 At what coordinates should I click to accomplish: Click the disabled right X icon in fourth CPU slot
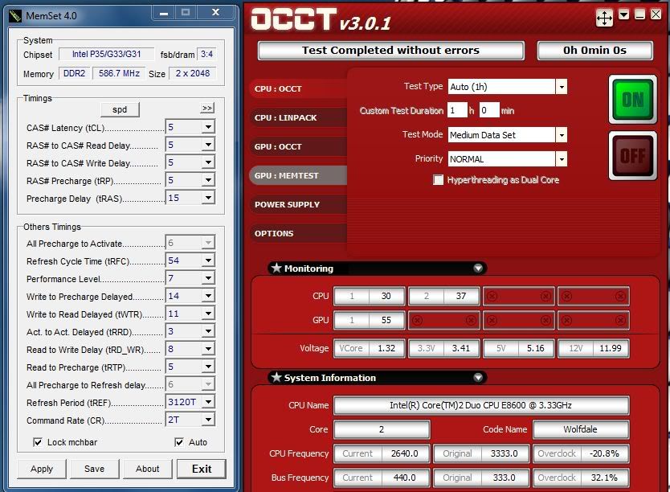point(620,296)
